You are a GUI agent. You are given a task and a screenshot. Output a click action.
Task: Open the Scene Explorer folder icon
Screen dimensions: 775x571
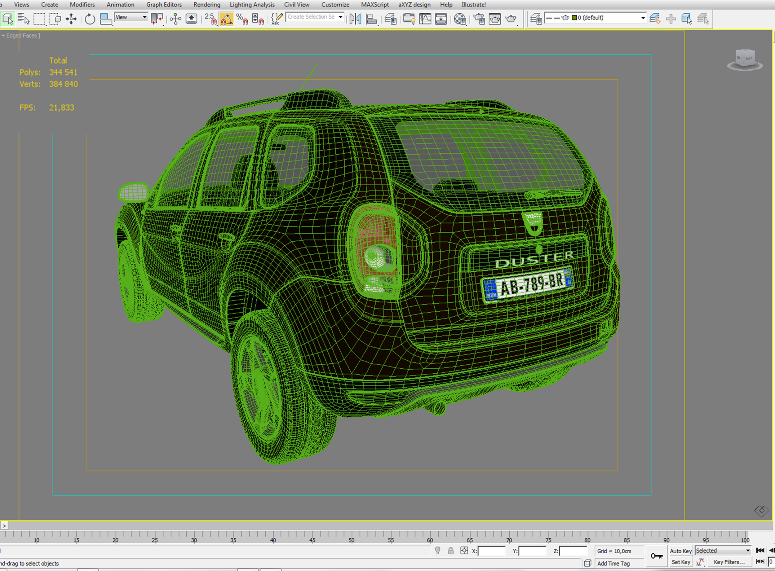[x=409, y=19]
